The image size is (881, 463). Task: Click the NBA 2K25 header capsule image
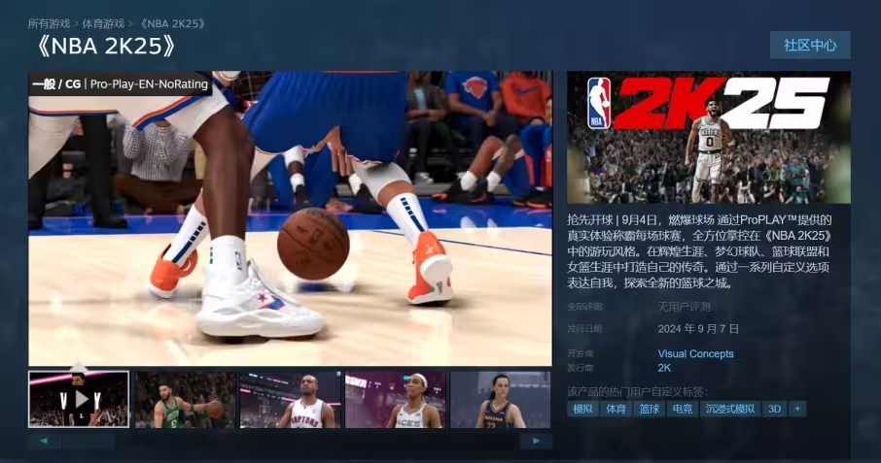709,137
